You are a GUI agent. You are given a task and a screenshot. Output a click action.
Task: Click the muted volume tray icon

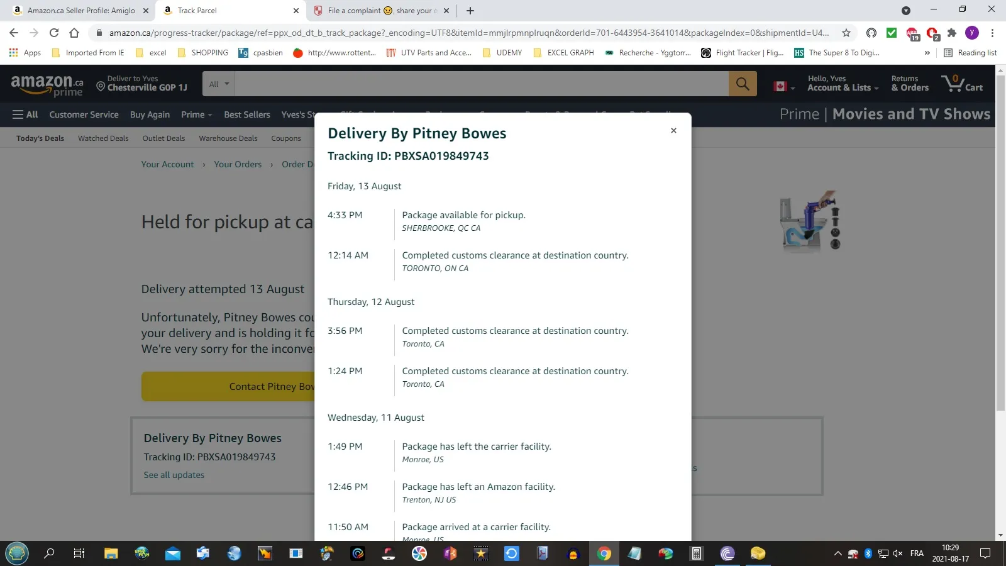pos(898,553)
